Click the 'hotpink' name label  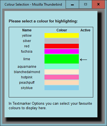(27, 77)
